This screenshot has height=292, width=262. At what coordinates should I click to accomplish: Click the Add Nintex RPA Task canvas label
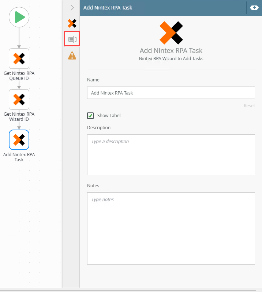coord(19,157)
